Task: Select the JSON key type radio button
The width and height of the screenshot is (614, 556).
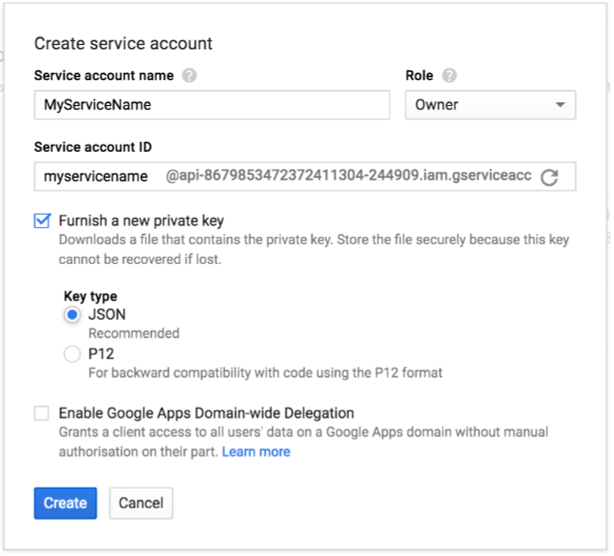Action: coord(72,315)
